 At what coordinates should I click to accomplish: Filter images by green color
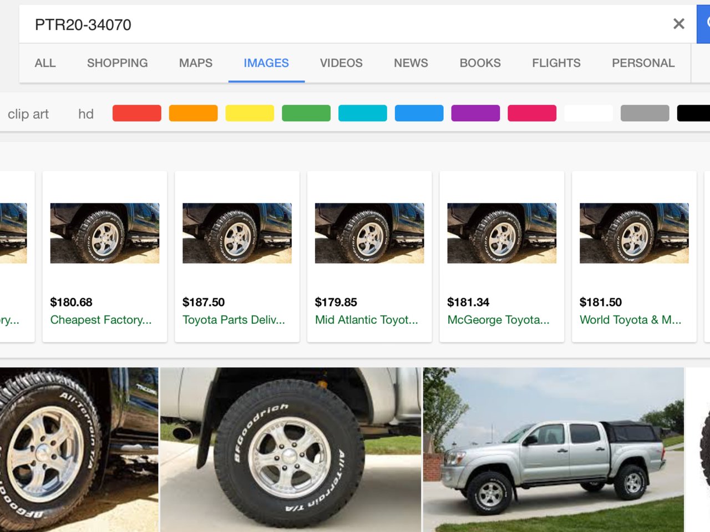click(306, 113)
